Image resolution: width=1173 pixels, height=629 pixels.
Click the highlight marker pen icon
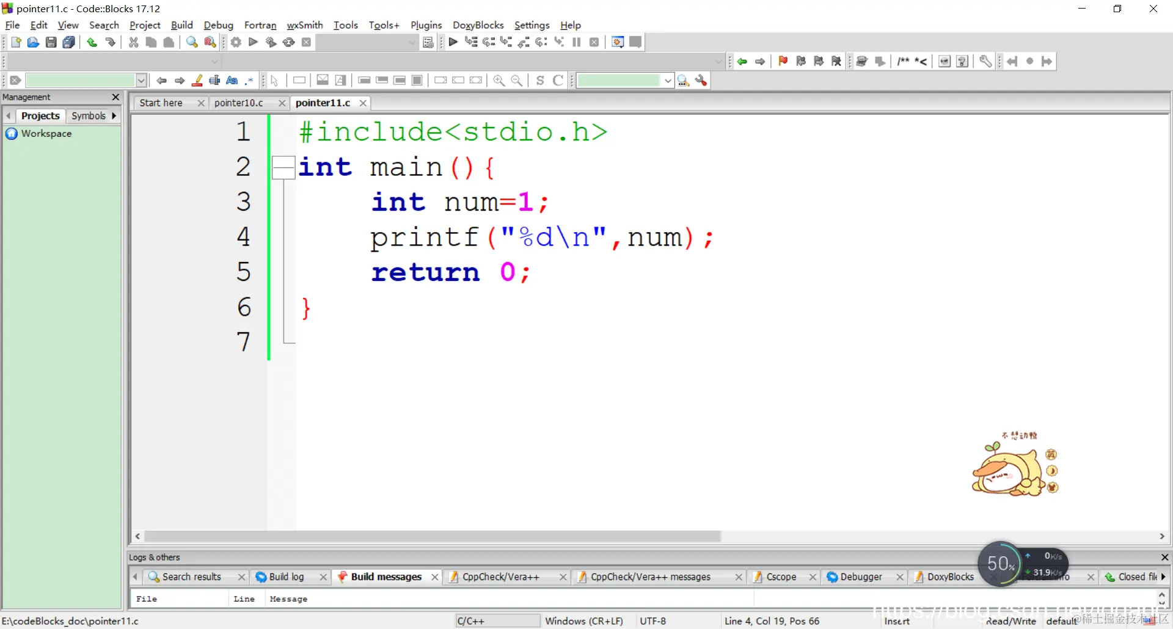197,80
